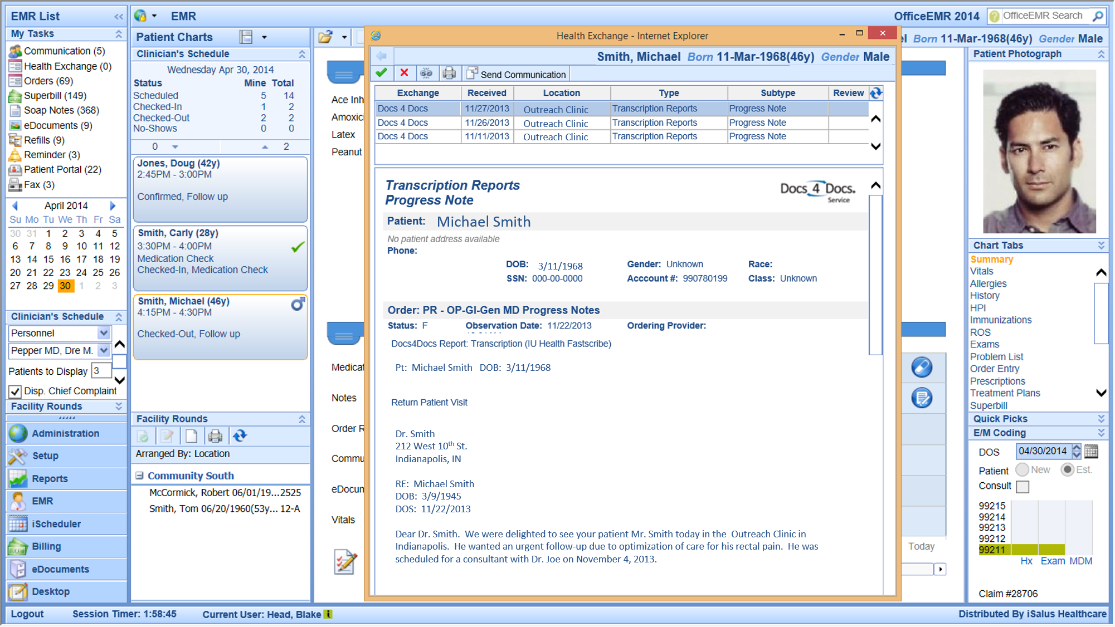Click male gender icon on Michael Smith card
Viewport: 1115px width, 627px height.
tap(298, 304)
